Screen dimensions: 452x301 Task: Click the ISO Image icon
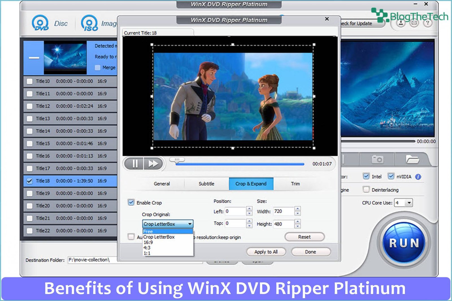tap(89, 23)
